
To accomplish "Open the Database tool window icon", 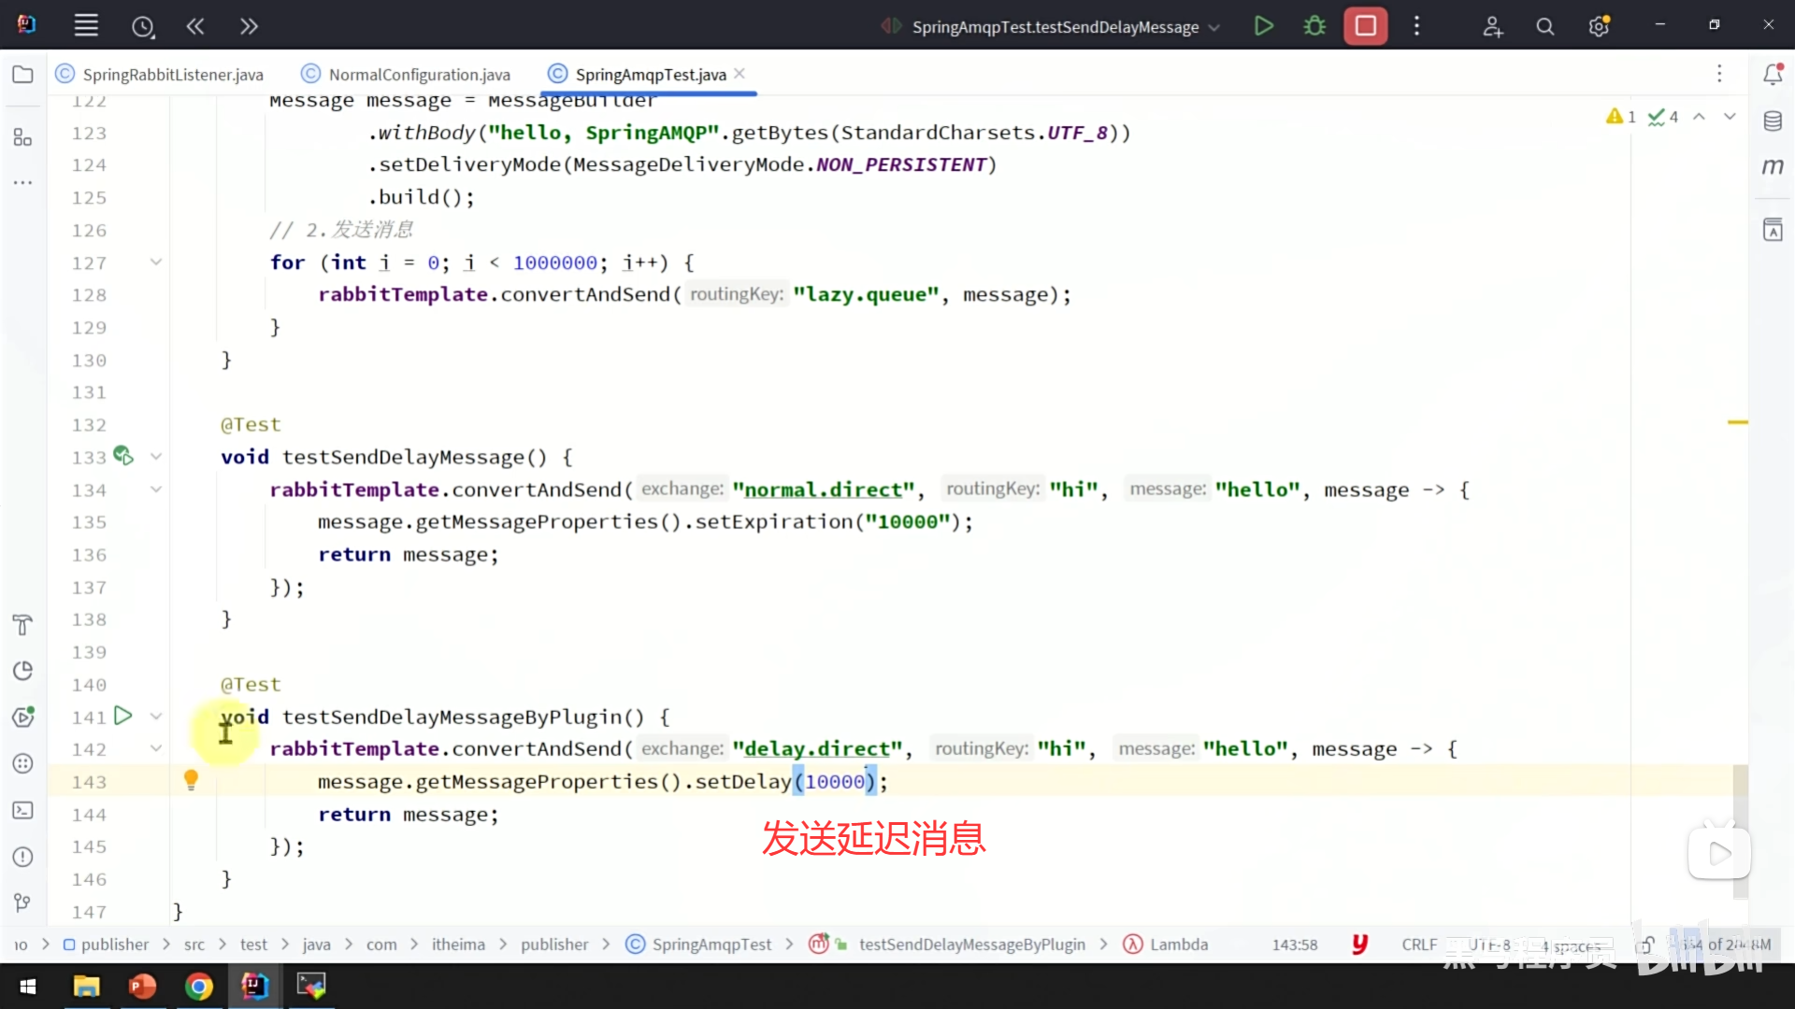I will pyautogui.click(x=1773, y=121).
